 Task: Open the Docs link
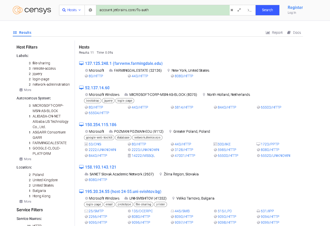tap(294, 33)
